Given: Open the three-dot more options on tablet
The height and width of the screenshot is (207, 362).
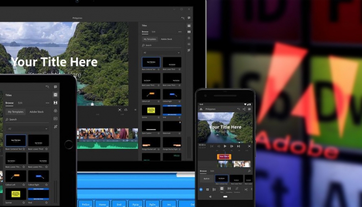Looking at the screenshot, I should click(47, 103).
